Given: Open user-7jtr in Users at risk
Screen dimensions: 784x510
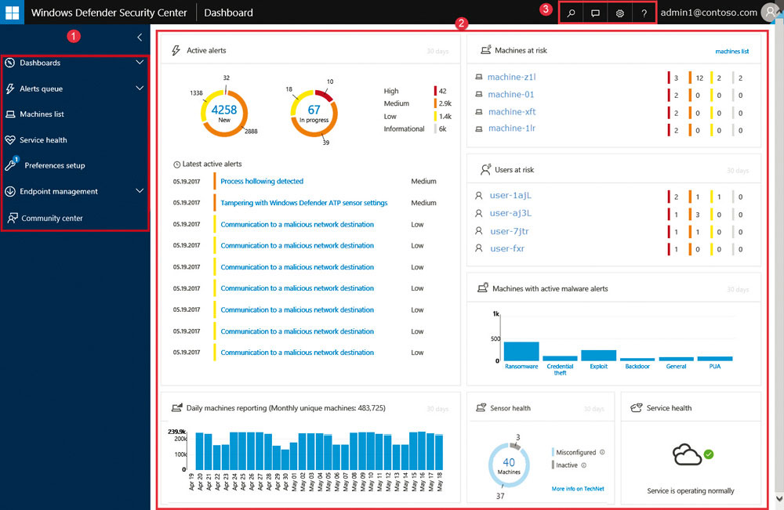Looking at the screenshot, I should click(510, 231).
